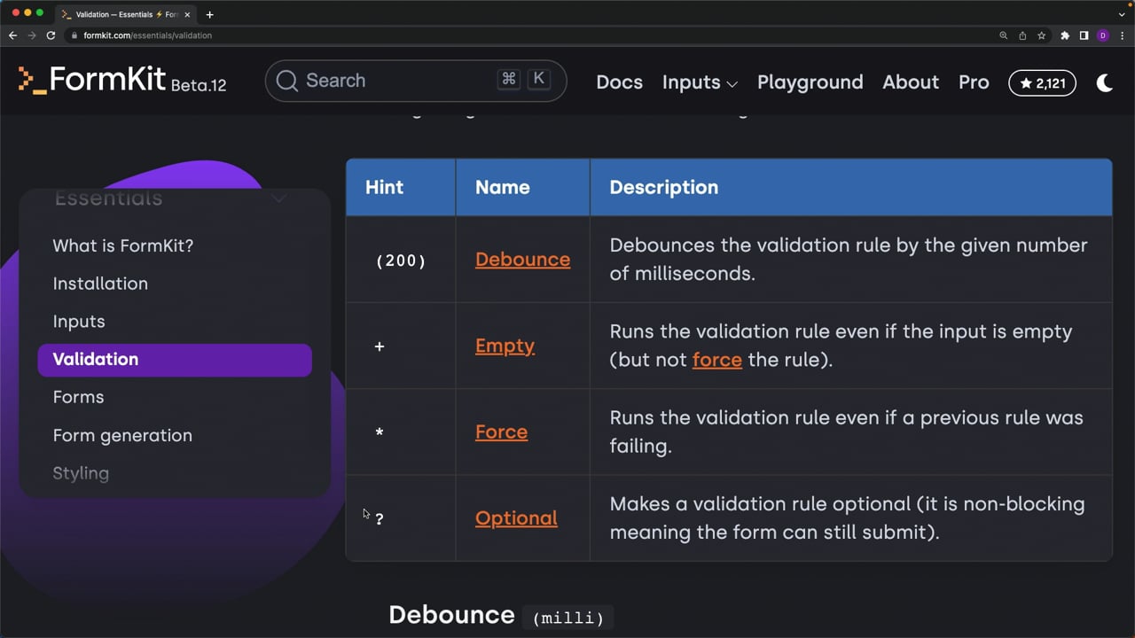This screenshot has width=1135, height=638.
Task: Click the Name column header
Action: point(522,187)
